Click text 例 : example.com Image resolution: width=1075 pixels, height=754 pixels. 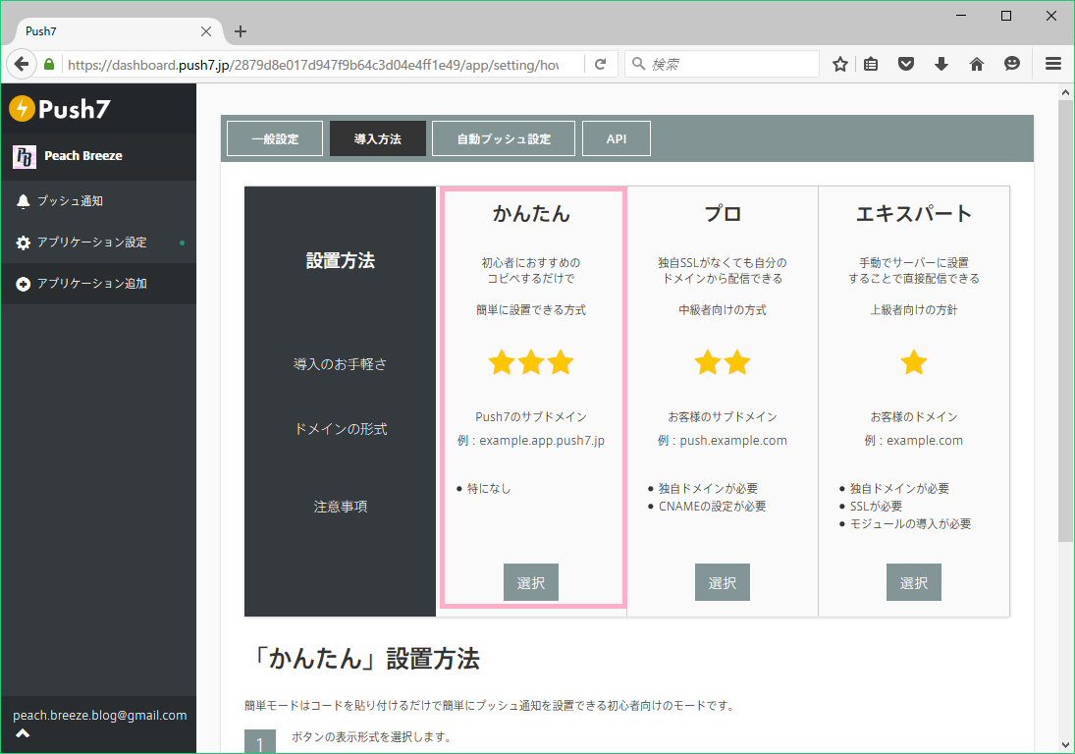(x=914, y=441)
